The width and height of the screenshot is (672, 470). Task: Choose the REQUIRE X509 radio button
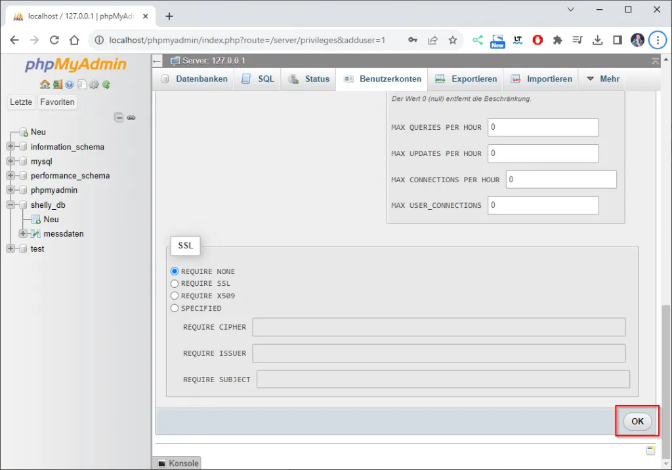pos(175,296)
